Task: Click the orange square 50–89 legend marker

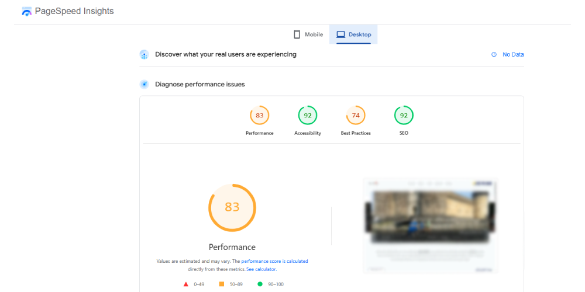Action: tap(222, 284)
